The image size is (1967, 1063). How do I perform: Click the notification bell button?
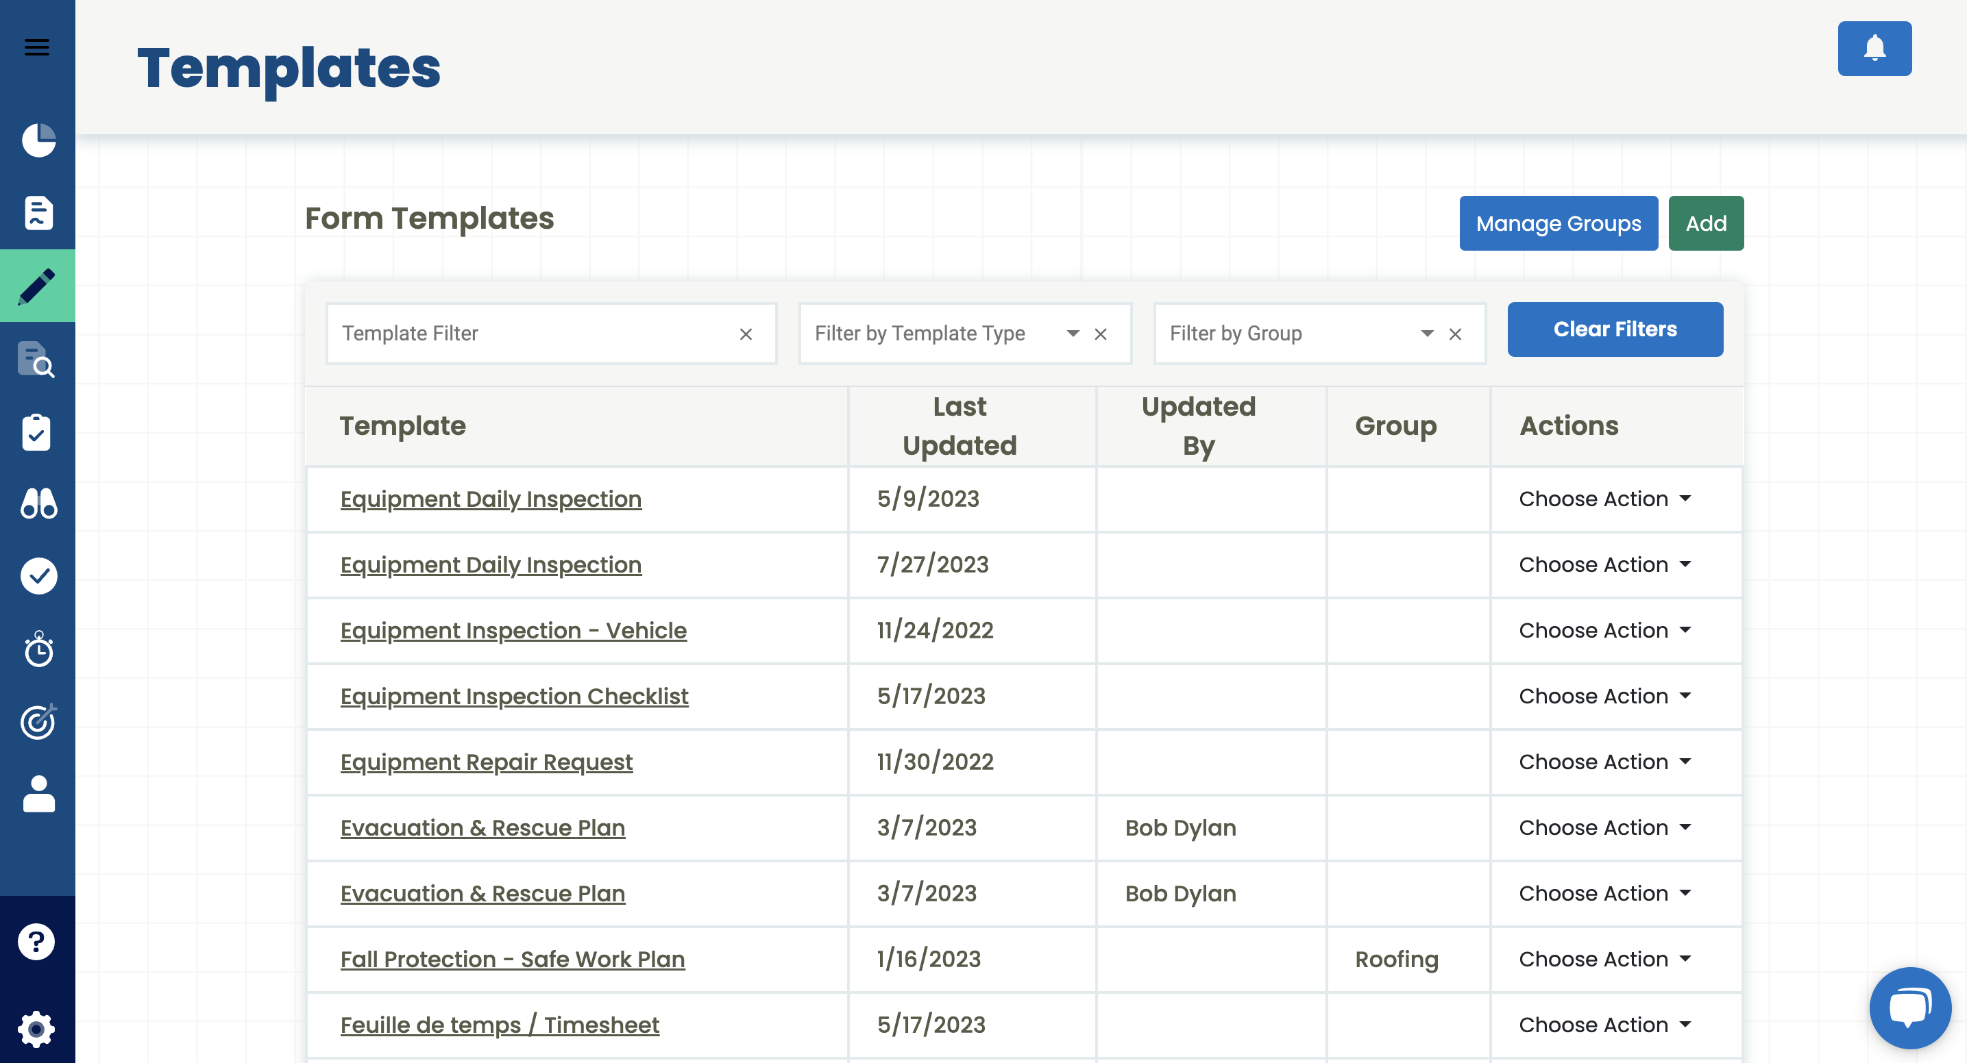(x=1874, y=49)
